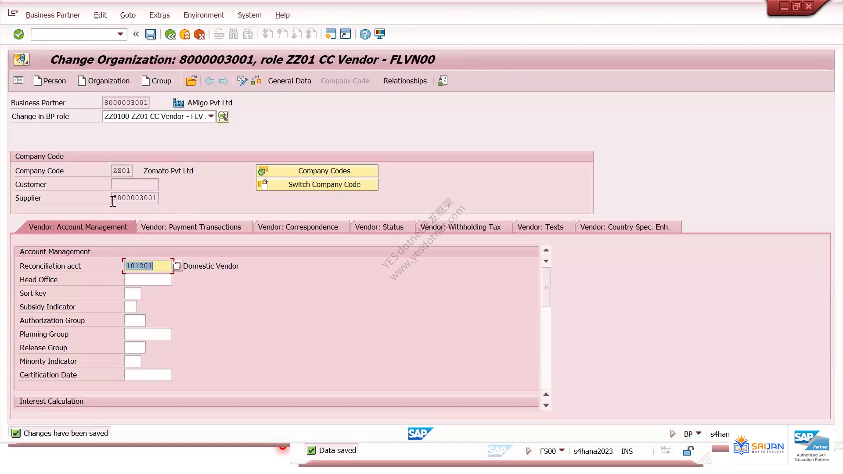This screenshot has height=474, width=843.
Task: Click the green Back arrow icon
Action: point(170,34)
